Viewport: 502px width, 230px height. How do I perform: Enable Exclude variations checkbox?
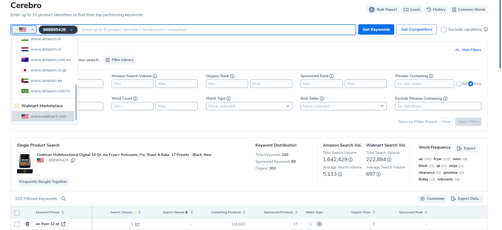[444, 29]
